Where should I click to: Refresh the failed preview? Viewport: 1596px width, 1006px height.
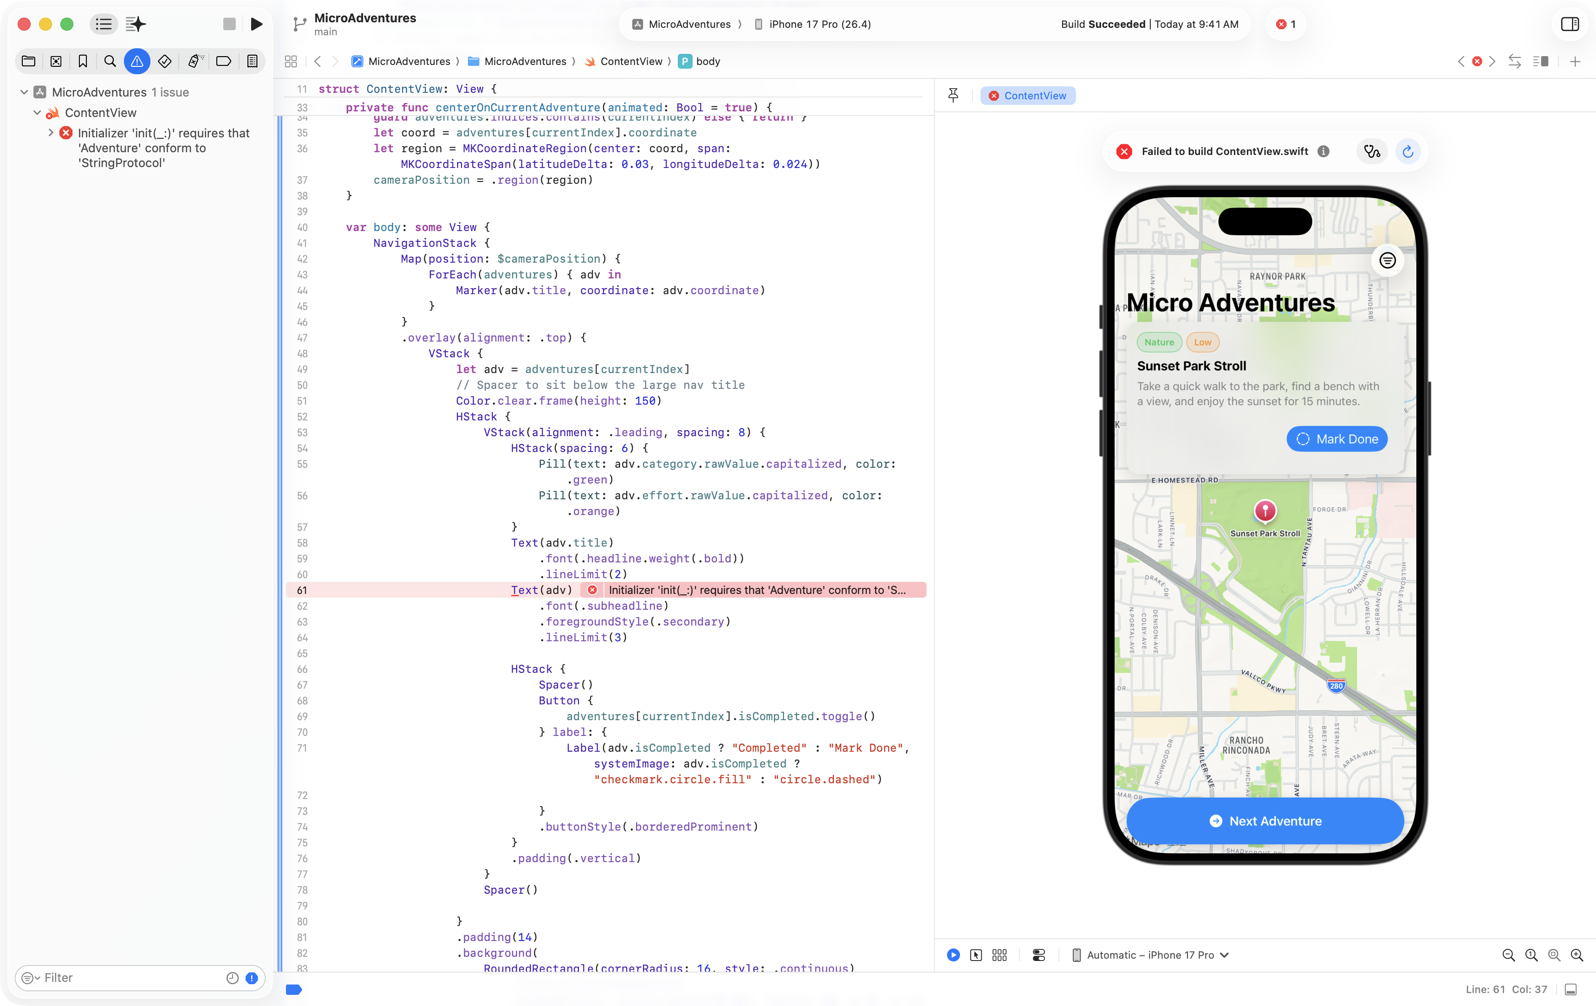(1408, 152)
